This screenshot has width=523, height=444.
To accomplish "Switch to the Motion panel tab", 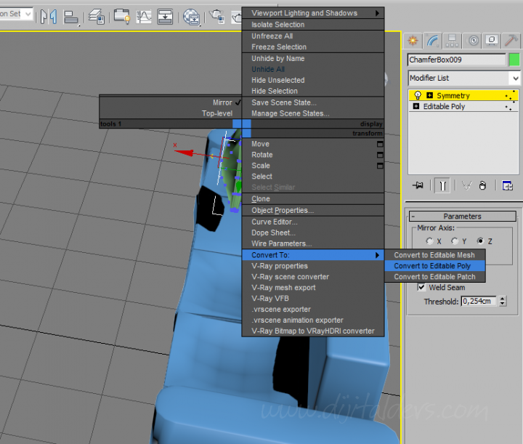I will click(x=474, y=41).
